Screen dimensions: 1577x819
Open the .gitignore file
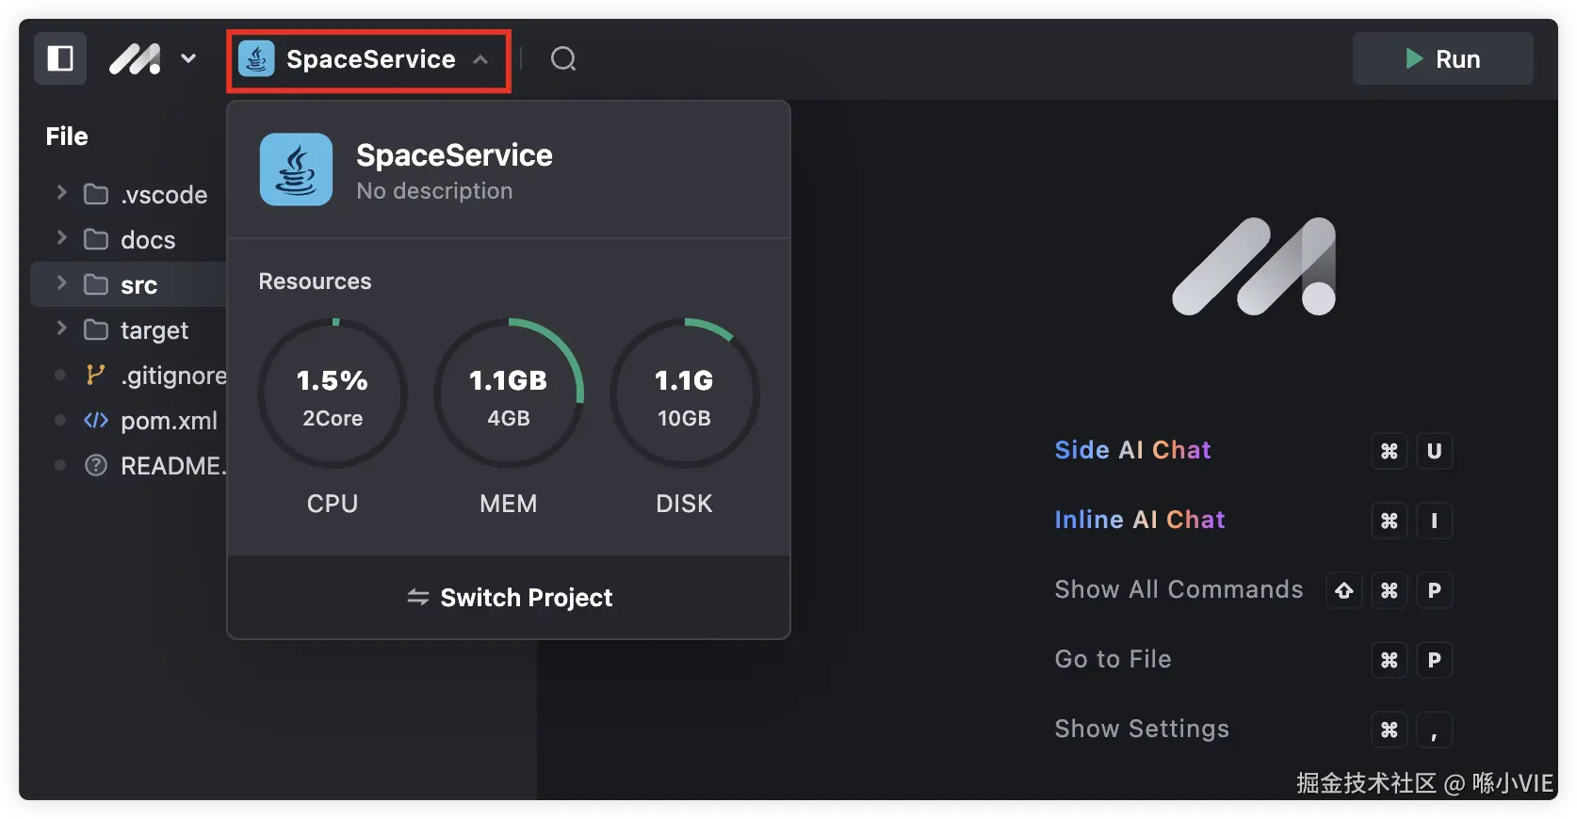click(172, 376)
